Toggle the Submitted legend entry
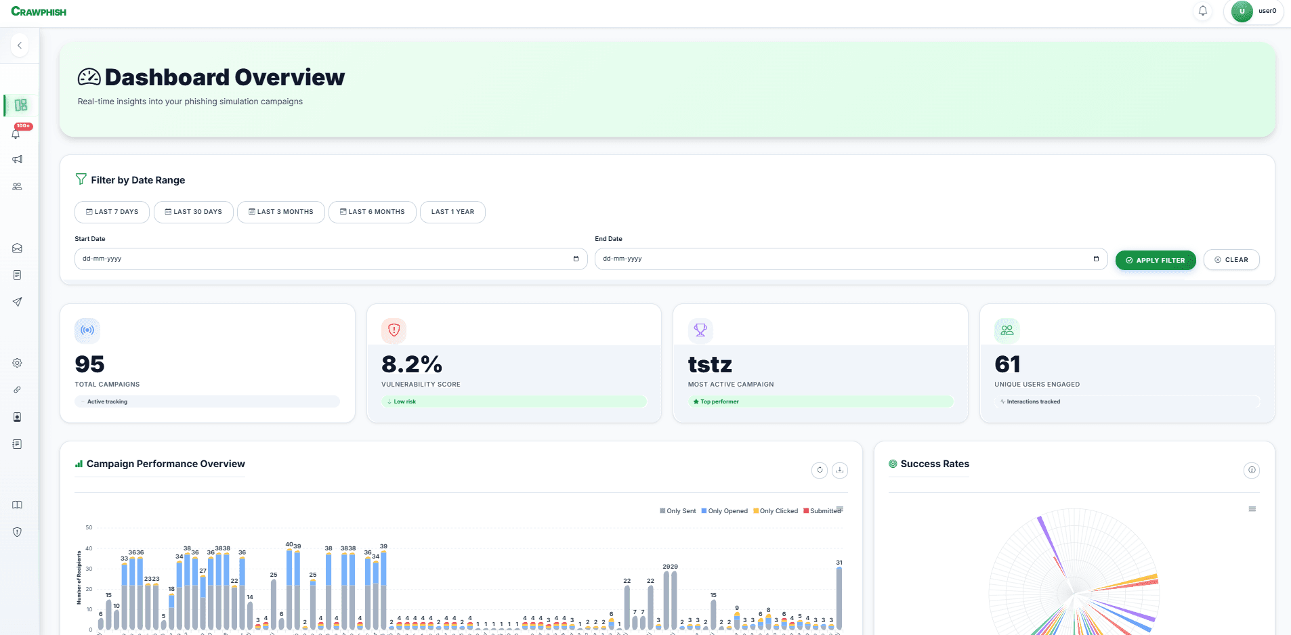This screenshot has height=635, width=1291. (822, 510)
